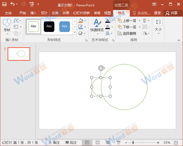Switch to Reading view
The image size is (183, 146).
[x=108, y=142]
